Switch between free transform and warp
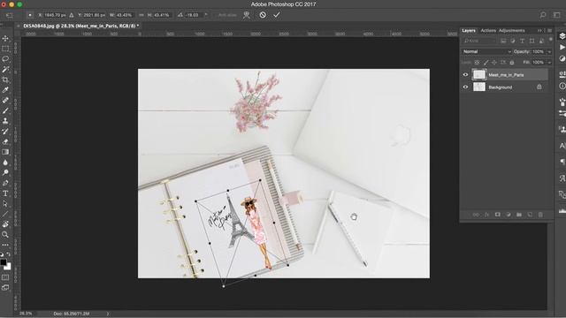This screenshot has height=318, width=566. point(247,15)
